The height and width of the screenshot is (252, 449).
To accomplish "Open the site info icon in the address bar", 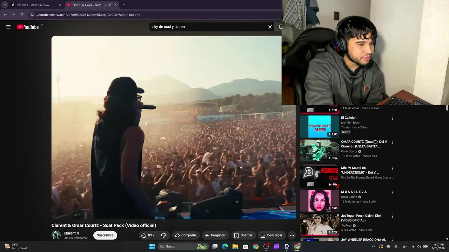I will [x=32, y=15].
